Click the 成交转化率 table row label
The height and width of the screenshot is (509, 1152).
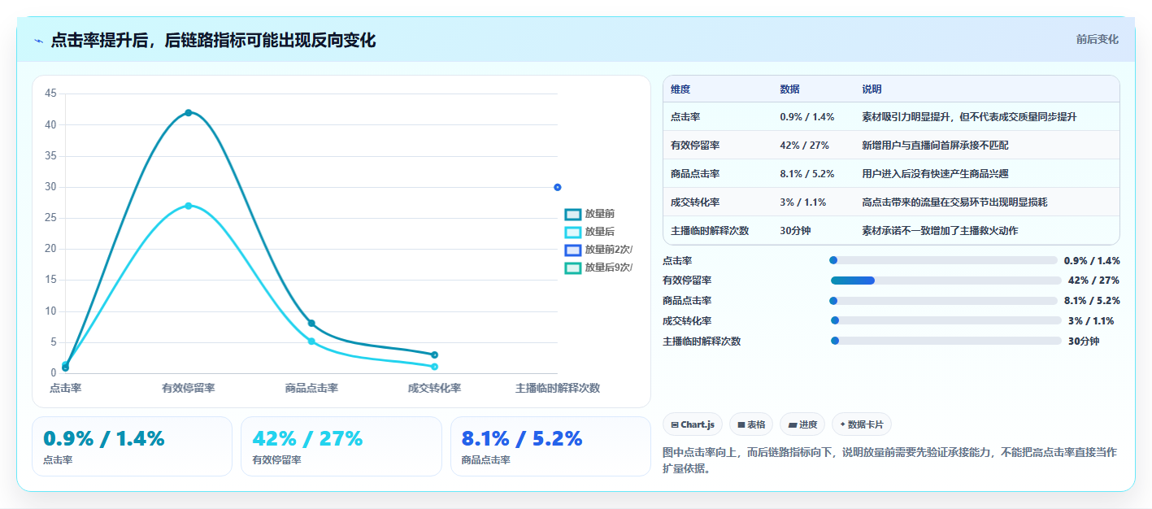point(695,202)
